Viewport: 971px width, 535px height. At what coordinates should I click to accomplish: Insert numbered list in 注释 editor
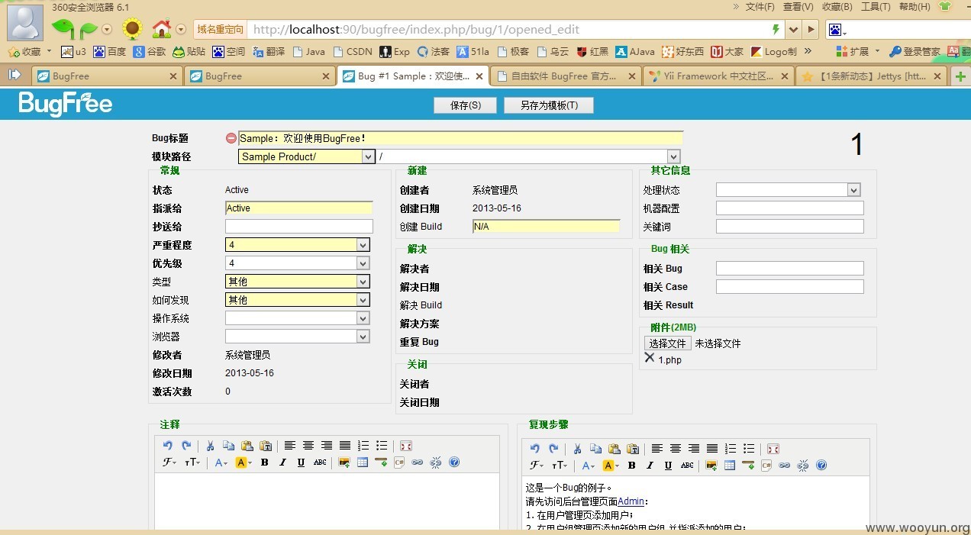click(x=363, y=446)
